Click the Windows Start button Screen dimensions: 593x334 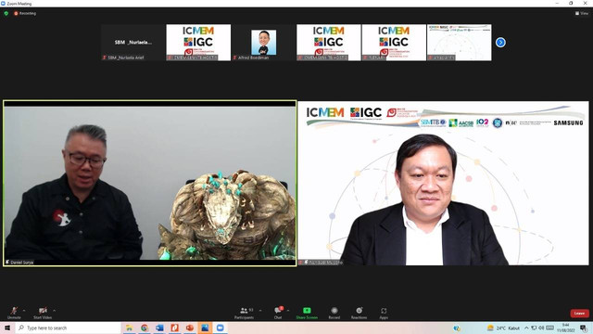coord(7,328)
